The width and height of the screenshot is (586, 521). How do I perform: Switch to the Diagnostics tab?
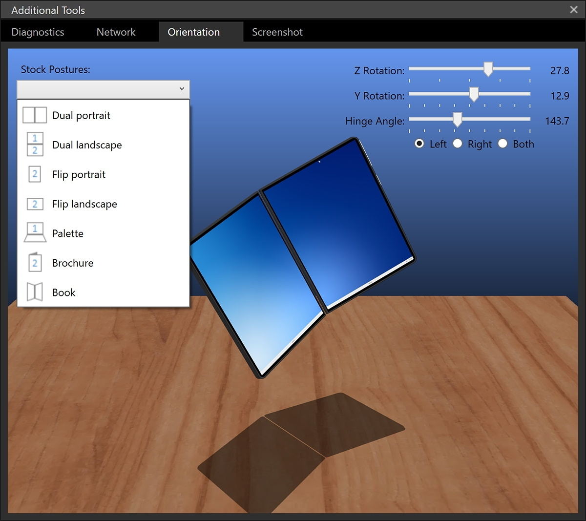tap(38, 32)
